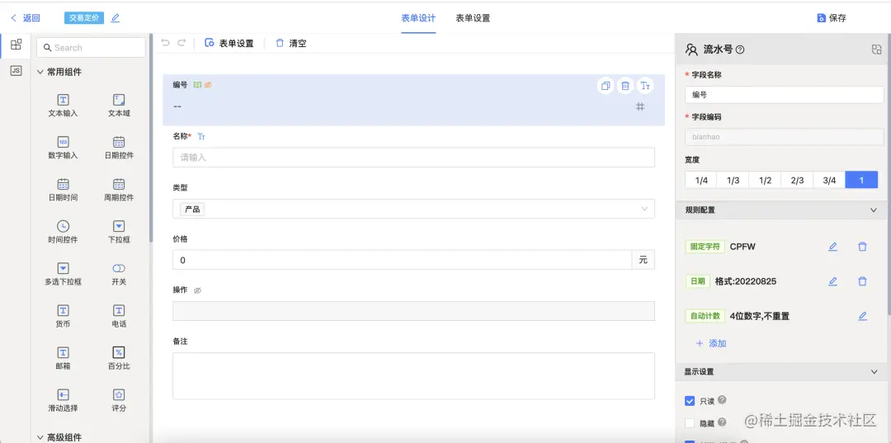Click 添加 to add a rule
Image resolution: width=891 pixels, height=443 pixels.
pos(711,344)
